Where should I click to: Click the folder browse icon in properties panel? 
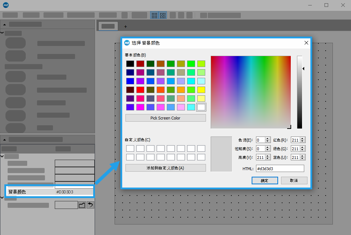point(82,205)
